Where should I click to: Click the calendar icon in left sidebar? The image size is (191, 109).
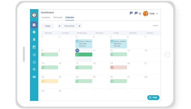click(x=34, y=47)
